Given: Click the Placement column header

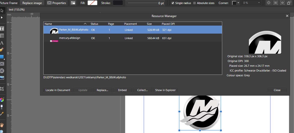Looking at the screenshot, I should [x=130, y=24].
